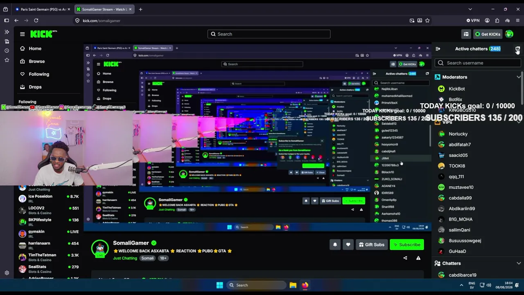Open File Explorer from the taskbar
This screenshot has height=295, width=524.
point(293,285)
